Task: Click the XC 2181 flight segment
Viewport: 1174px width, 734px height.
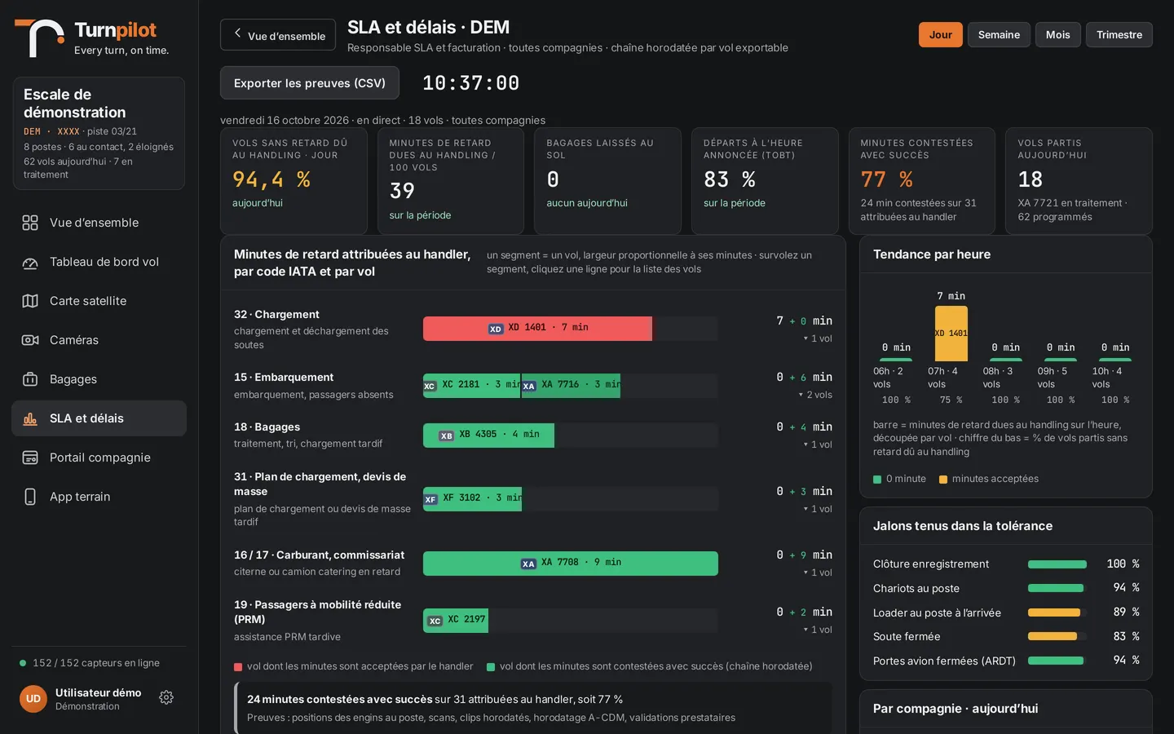Action: 472,386
